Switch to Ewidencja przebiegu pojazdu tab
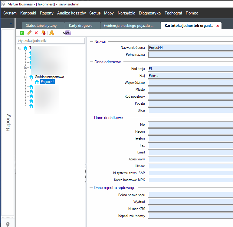This screenshot has width=233, height=227. coord(130,25)
